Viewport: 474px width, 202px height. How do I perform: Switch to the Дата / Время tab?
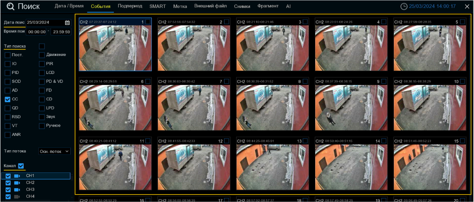69,6
